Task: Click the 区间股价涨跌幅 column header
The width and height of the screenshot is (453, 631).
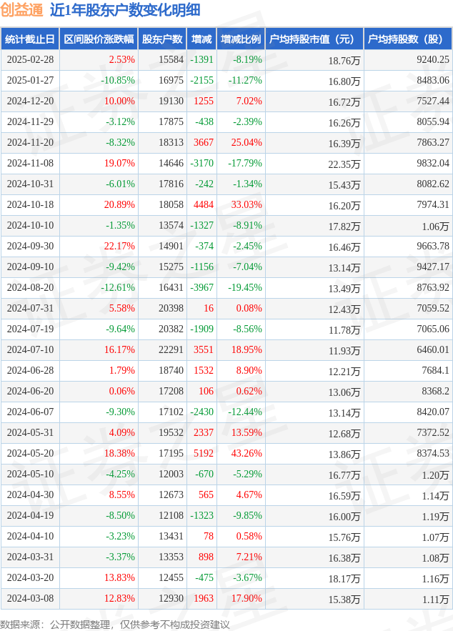Action: click(x=99, y=39)
